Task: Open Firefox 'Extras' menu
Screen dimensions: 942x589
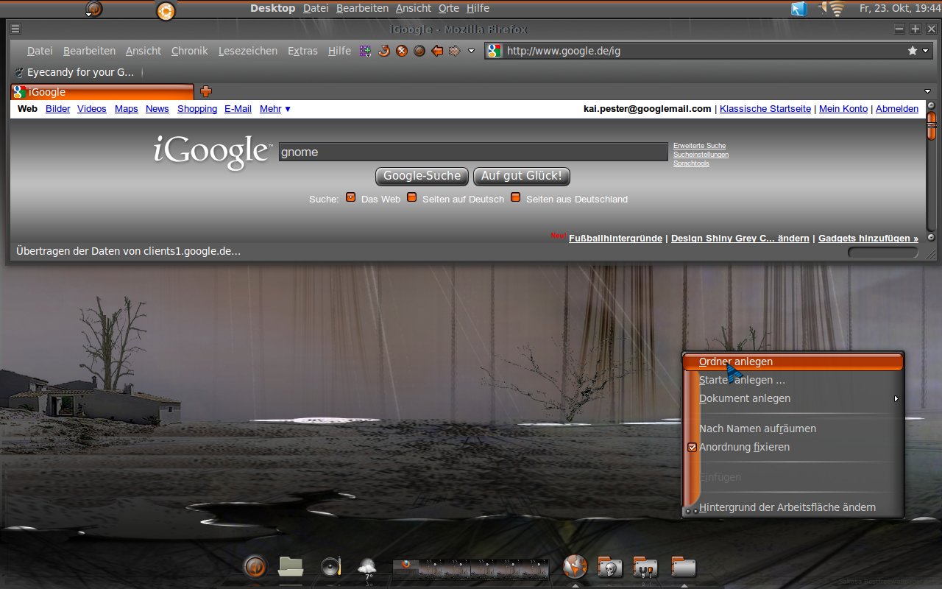Action: (x=302, y=51)
